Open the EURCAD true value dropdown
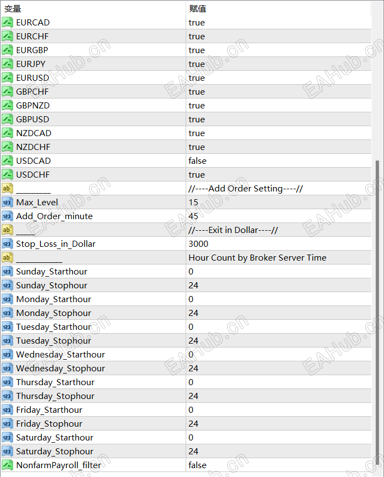384x477 pixels. click(x=278, y=23)
